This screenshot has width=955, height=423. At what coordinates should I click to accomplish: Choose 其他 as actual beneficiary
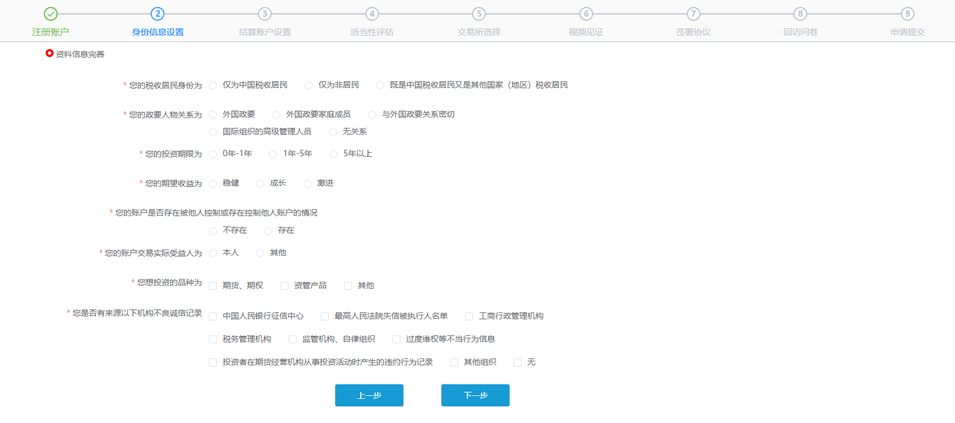(260, 253)
